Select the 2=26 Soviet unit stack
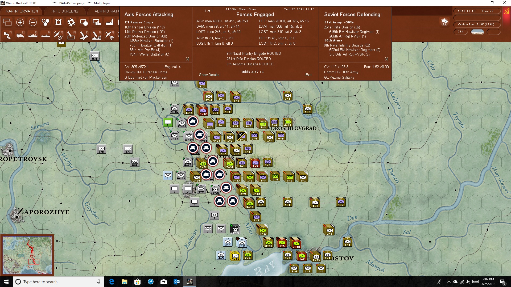 tap(196, 177)
